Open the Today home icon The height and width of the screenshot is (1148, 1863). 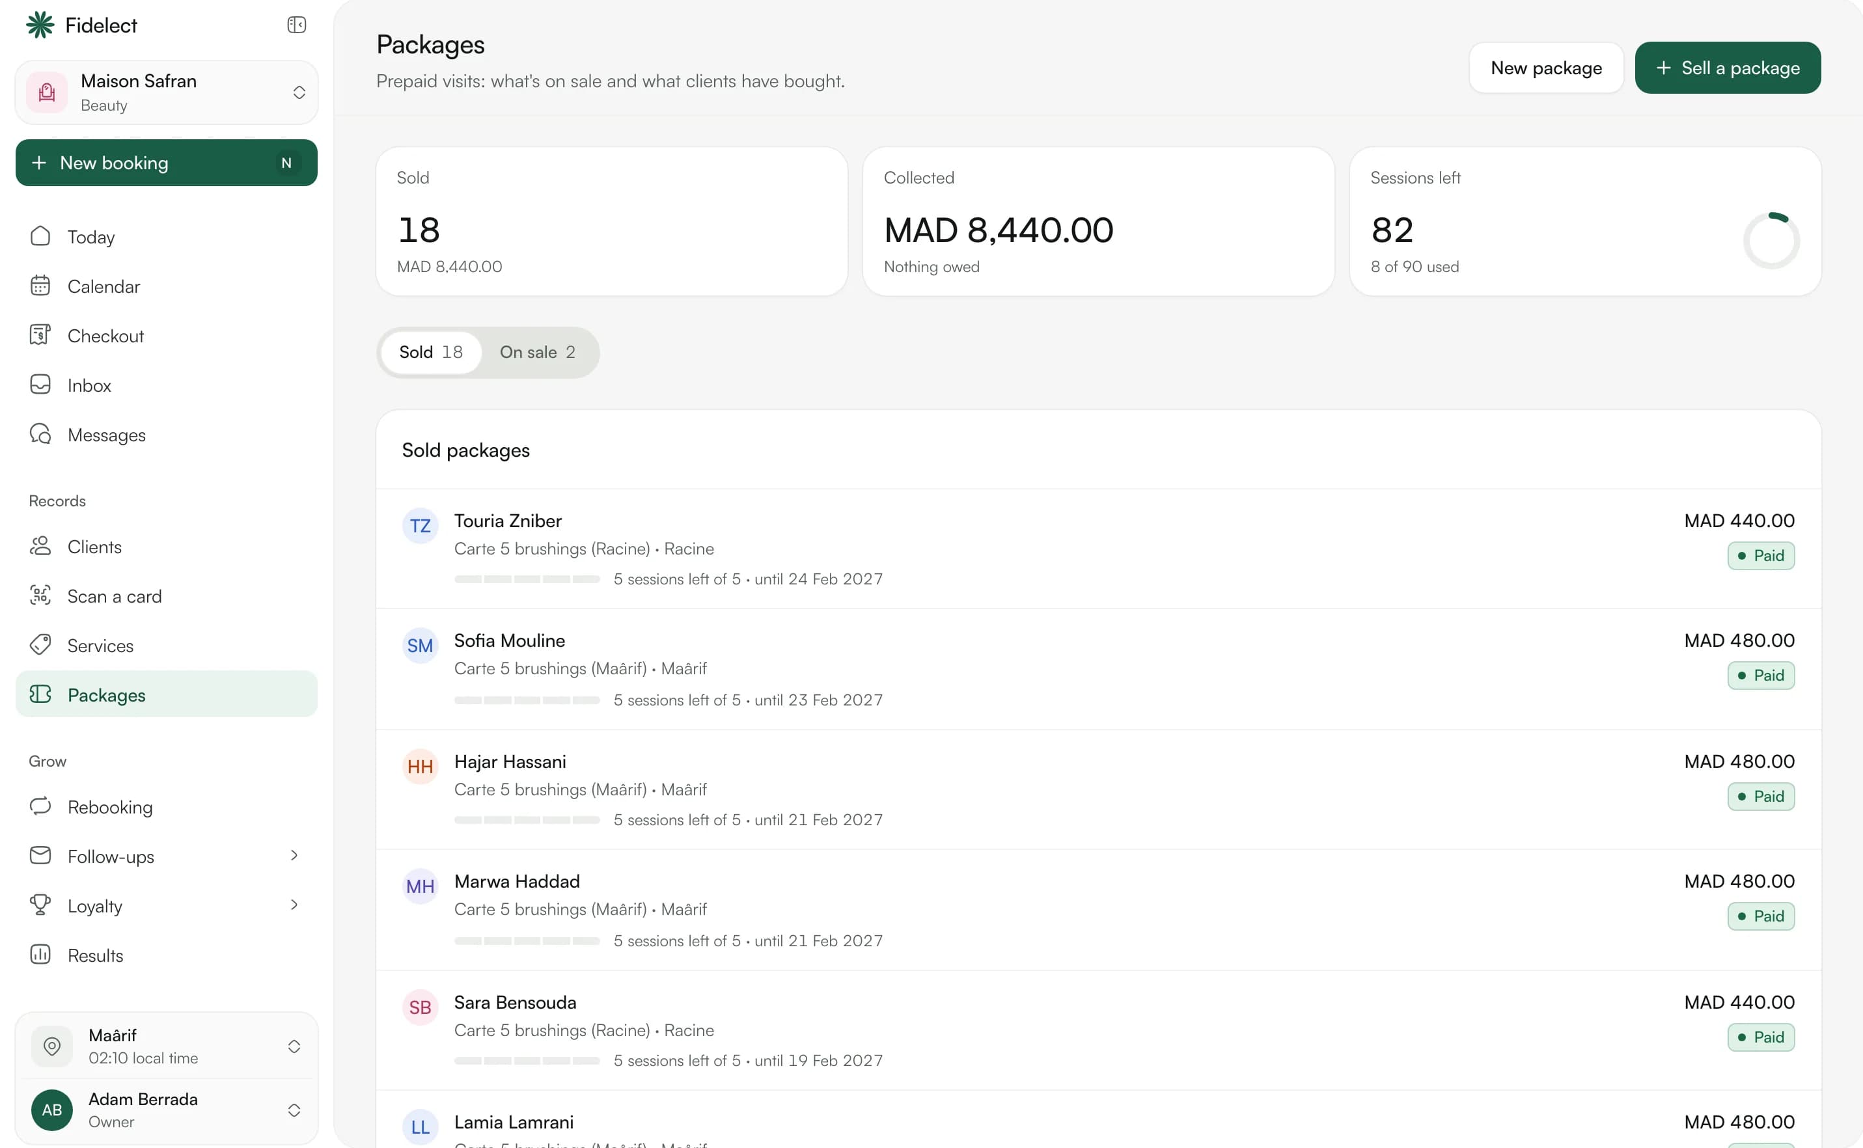[x=40, y=236]
